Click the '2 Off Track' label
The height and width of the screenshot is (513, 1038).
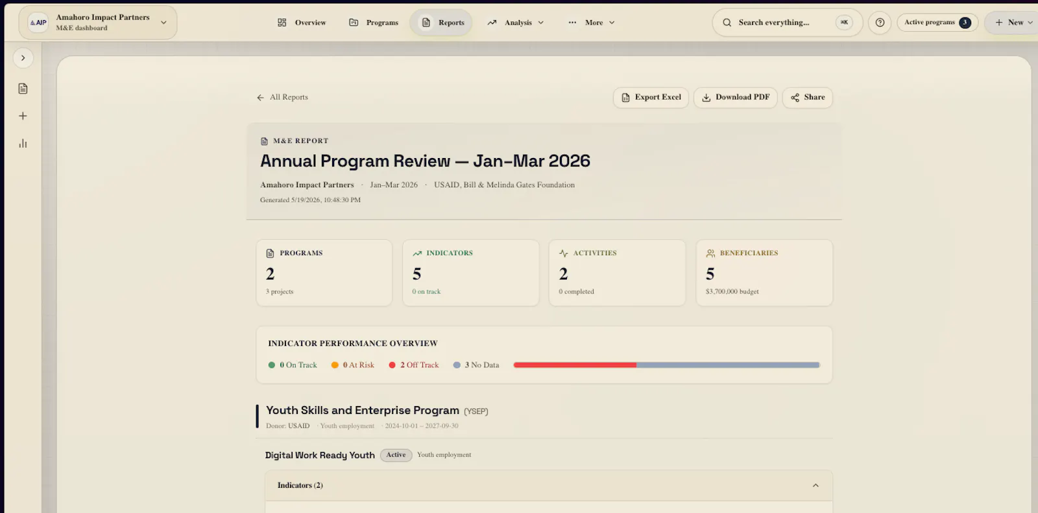[419, 365]
